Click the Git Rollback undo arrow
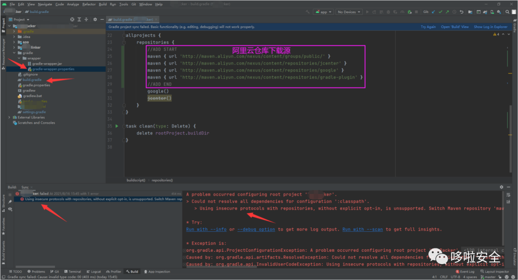 (x=461, y=12)
